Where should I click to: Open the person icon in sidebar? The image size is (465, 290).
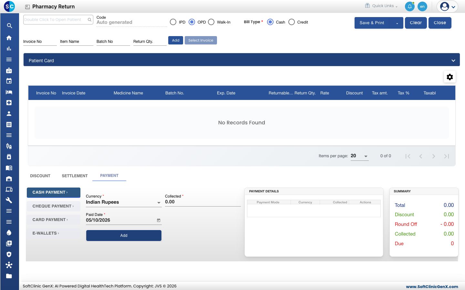click(x=9, y=113)
